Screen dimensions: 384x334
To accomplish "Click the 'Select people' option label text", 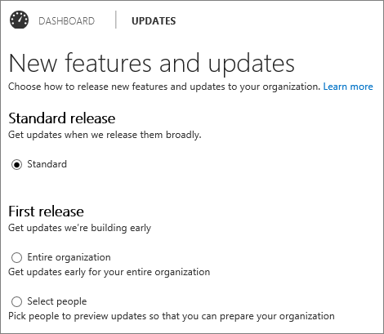I will (57, 301).
